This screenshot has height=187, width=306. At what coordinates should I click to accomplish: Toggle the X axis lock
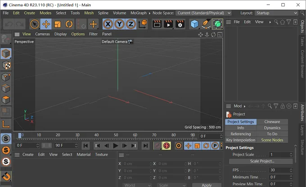[x=108, y=24]
